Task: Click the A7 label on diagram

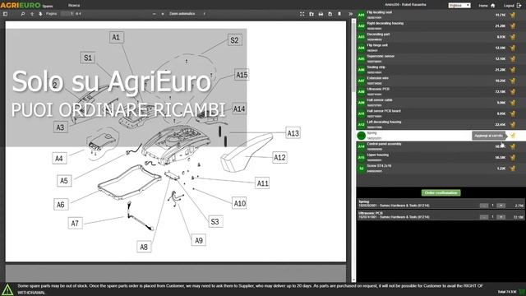Action: [x=75, y=223]
